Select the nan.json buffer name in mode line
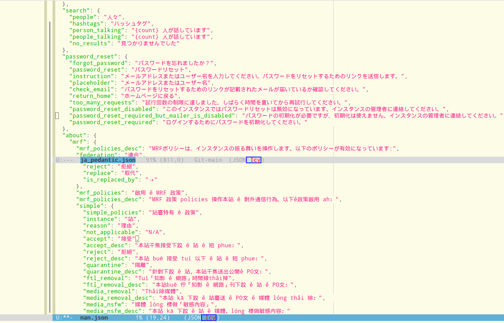 pos(94,317)
